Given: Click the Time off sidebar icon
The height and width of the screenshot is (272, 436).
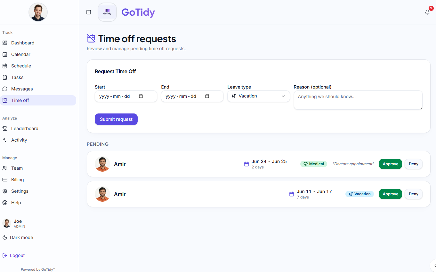Looking at the screenshot, I should click(x=5, y=100).
